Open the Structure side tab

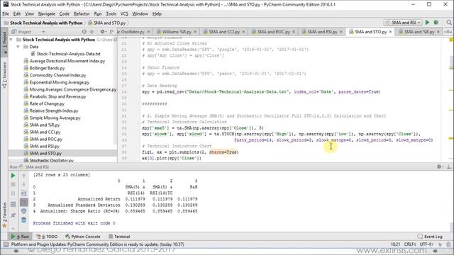(4, 75)
